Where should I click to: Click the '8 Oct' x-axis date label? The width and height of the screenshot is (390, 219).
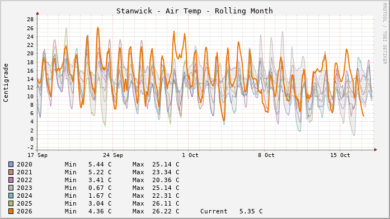pyautogui.click(x=266, y=155)
